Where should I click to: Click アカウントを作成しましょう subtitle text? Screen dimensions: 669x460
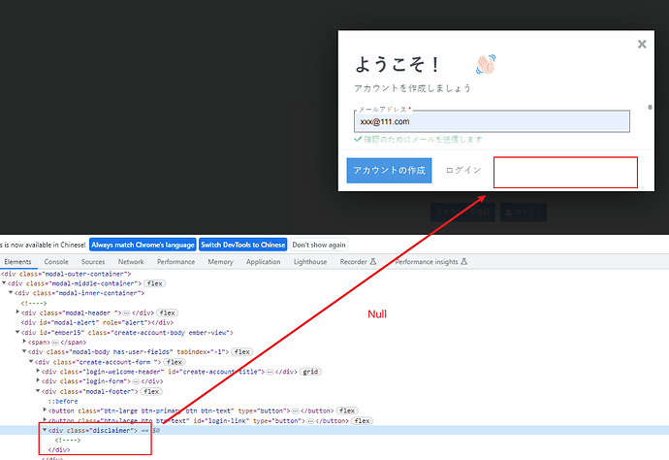coord(413,88)
